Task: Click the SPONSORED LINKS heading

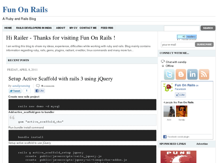Action: click(172, 144)
